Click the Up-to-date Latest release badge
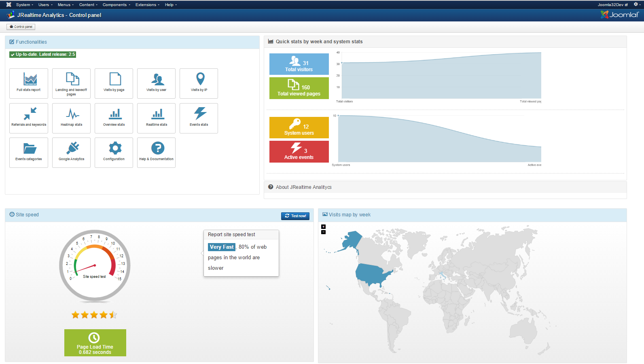644x364 pixels. click(43, 55)
